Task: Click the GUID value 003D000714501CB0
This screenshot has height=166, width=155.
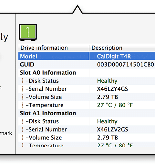Action: pyautogui.click(x=126, y=65)
